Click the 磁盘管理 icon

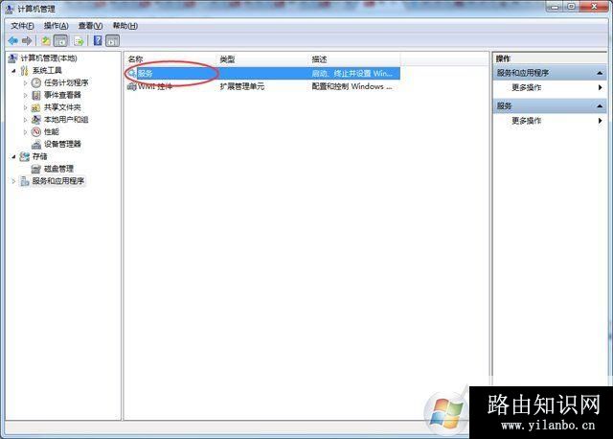pyautogui.click(x=36, y=169)
